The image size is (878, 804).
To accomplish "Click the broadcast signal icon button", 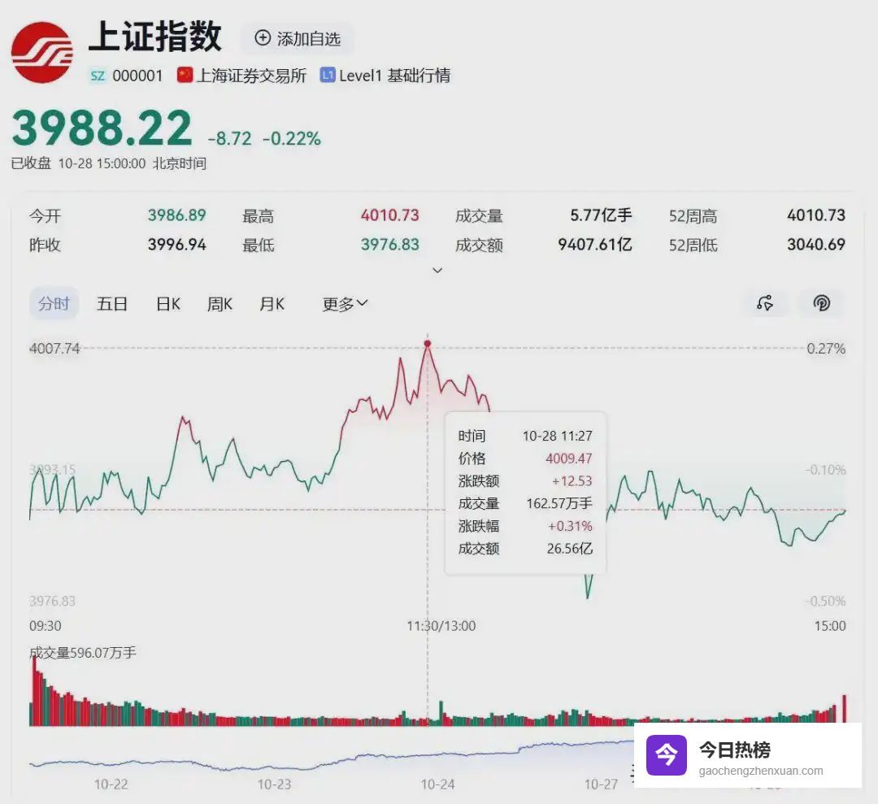I will pos(822,303).
